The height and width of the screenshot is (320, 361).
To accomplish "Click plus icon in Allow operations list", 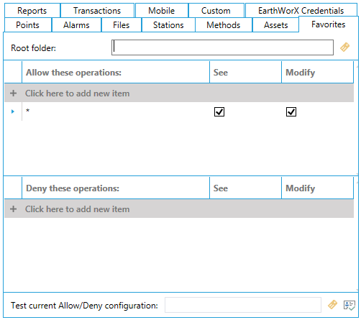I will pyautogui.click(x=14, y=93).
